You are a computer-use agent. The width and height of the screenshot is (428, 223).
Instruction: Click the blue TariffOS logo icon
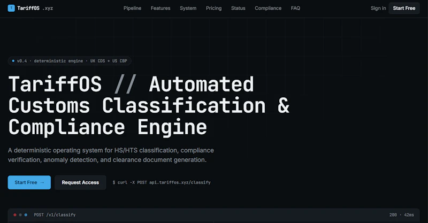click(11, 8)
